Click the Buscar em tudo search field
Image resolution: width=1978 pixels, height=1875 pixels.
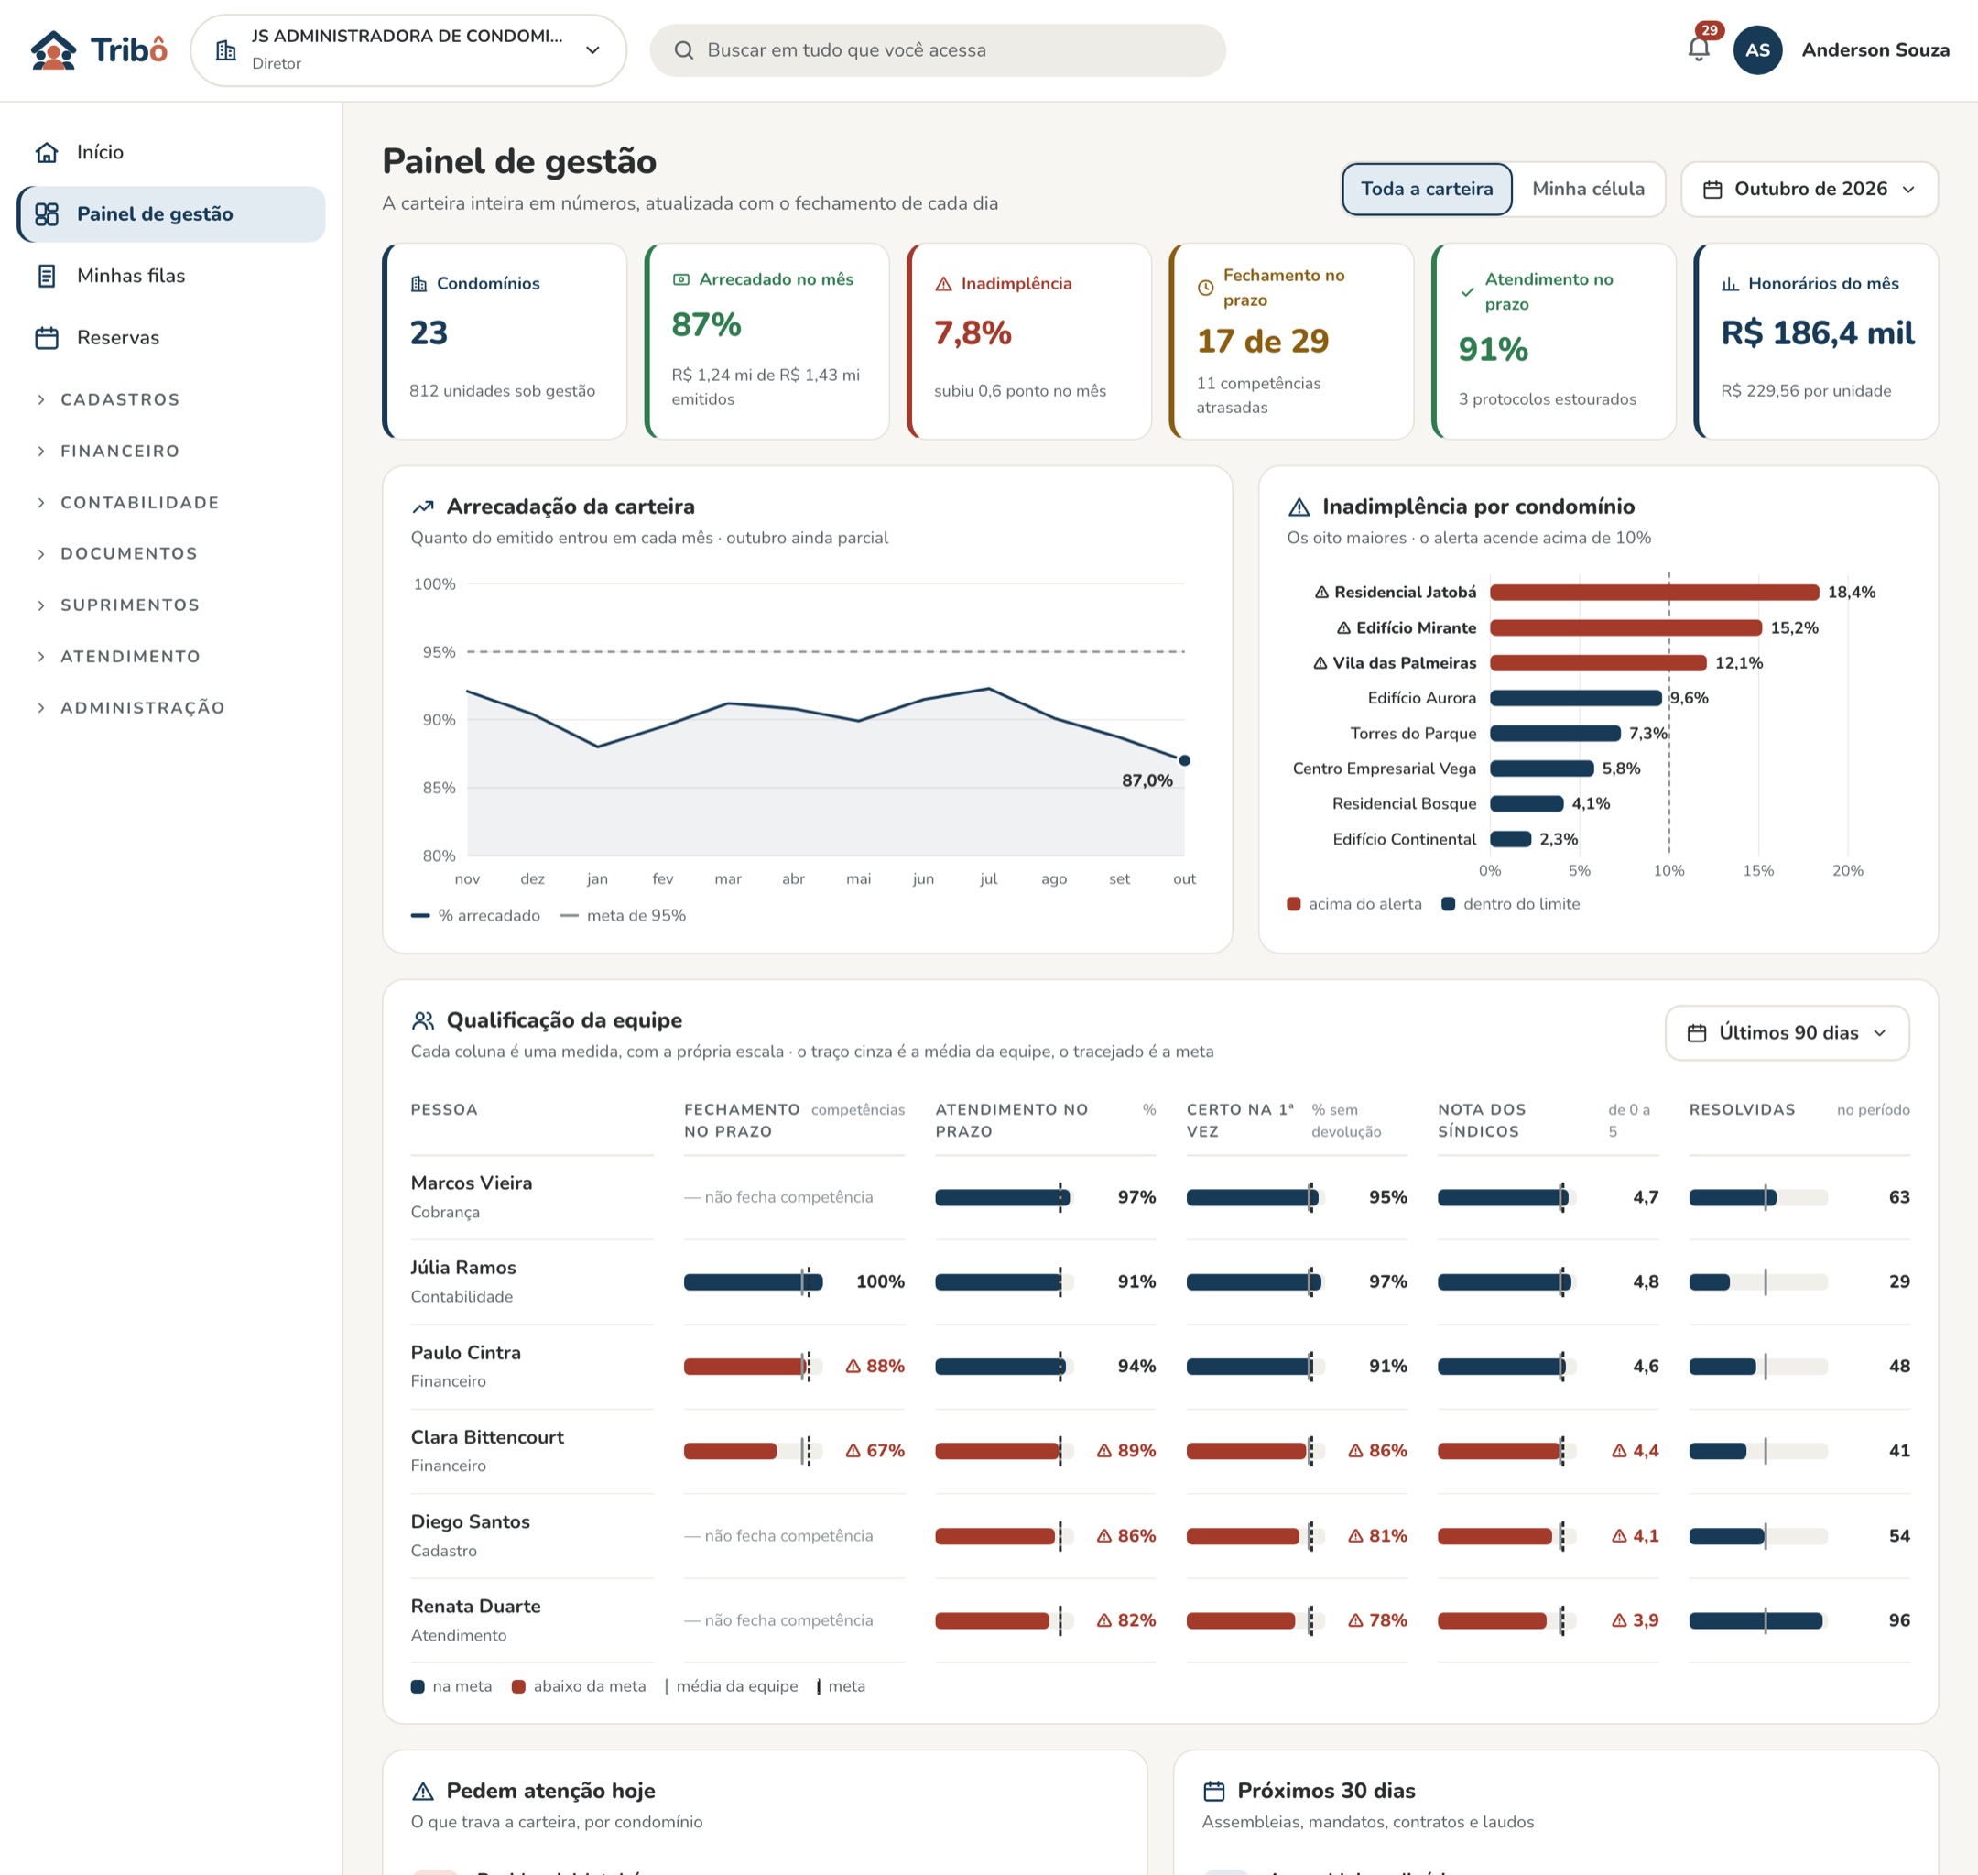click(x=937, y=50)
